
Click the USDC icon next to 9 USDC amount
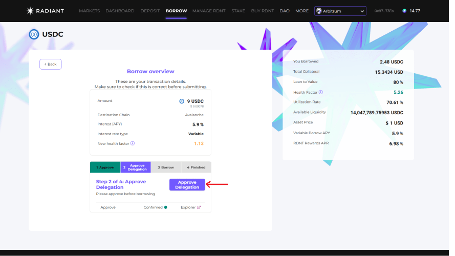pyautogui.click(x=182, y=101)
